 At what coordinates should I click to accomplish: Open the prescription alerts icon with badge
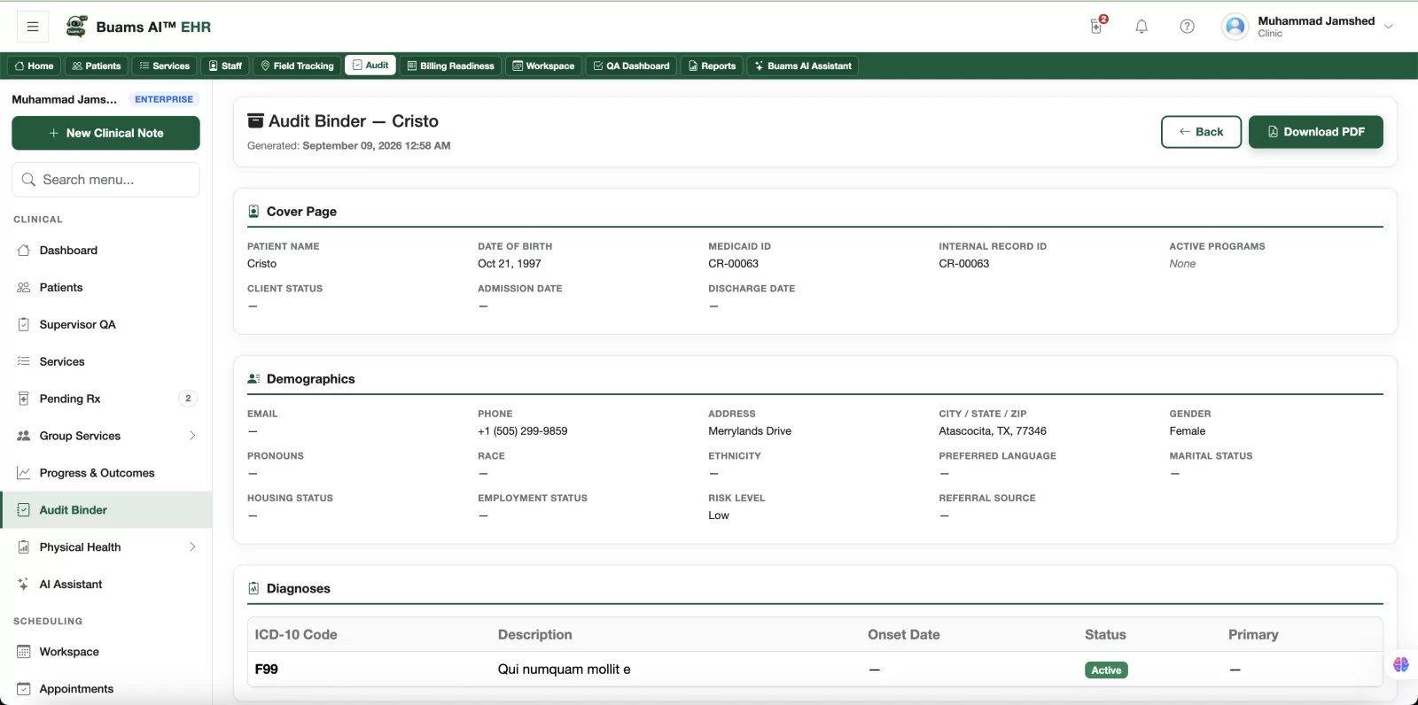[x=1097, y=26]
